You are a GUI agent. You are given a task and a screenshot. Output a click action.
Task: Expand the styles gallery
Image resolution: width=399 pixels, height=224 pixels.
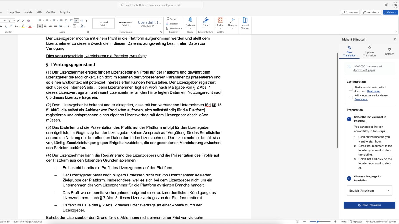pyautogui.click(x=160, y=24)
